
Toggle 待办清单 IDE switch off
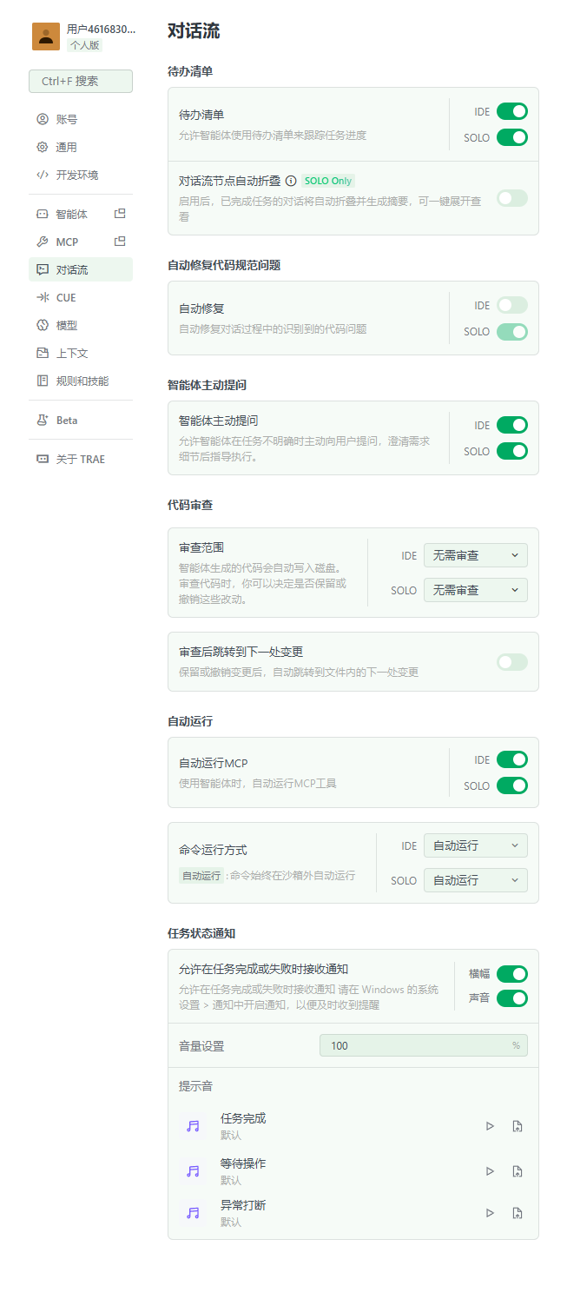tap(511, 111)
